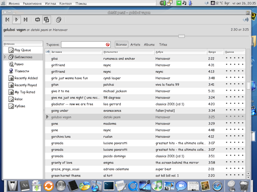Set star rating for 'going under' row
The width and height of the screenshot is (257, 192).
click(235, 110)
